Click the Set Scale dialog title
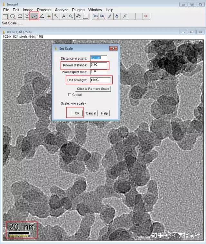 [66, 49]
